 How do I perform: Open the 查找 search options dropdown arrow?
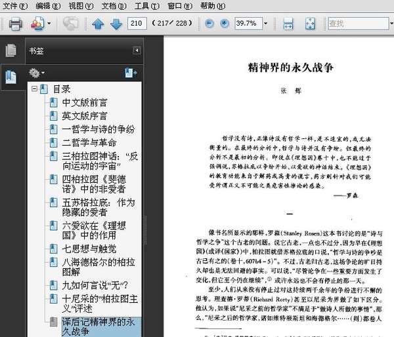coord(391,24)
